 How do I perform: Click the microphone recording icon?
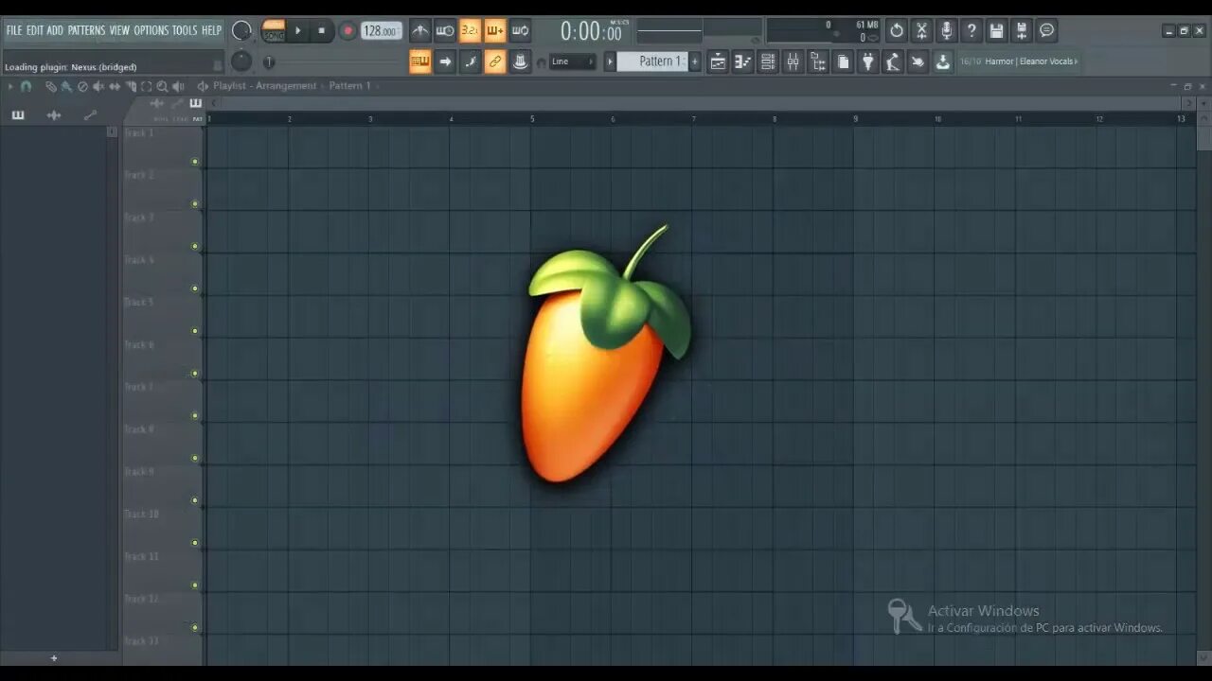(946, 30)
